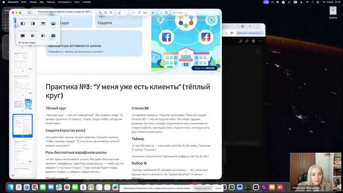Viewport: 343px width, 193px height.
Task: Open the Инструменты menu
Action: click(x=65, y=2)
